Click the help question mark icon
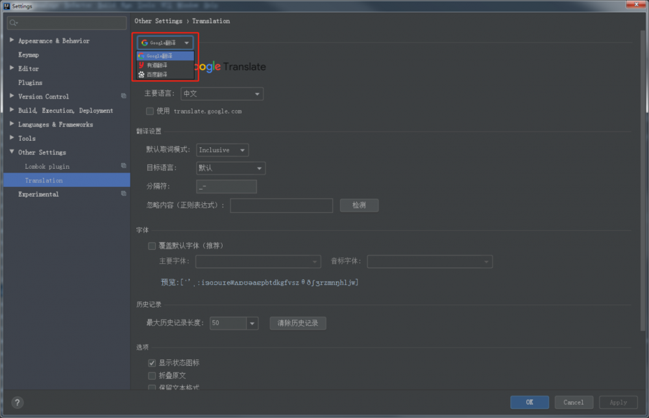Viewport: 649px width, 418px height. (17, 402)
